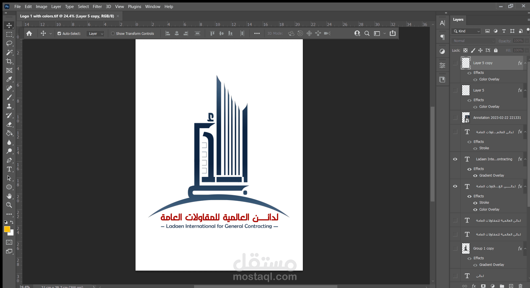Select the Zoom tool
This screenshot has height=288, width=530.
(x=9, y=205)
